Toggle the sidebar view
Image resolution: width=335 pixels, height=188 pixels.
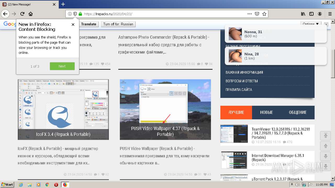311,14
